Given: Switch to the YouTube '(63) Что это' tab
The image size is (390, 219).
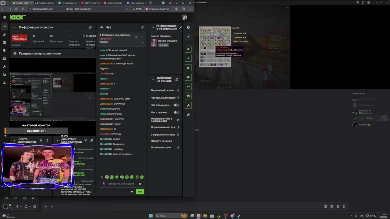Looking at the screenshot, I should [x=91, y=3].
